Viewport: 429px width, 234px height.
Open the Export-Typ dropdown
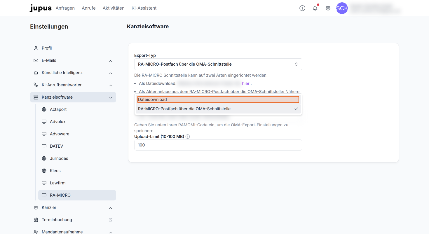[x=218, y=64]
